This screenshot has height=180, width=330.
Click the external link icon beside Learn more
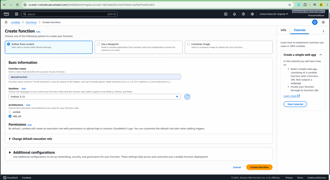(298, 96)
